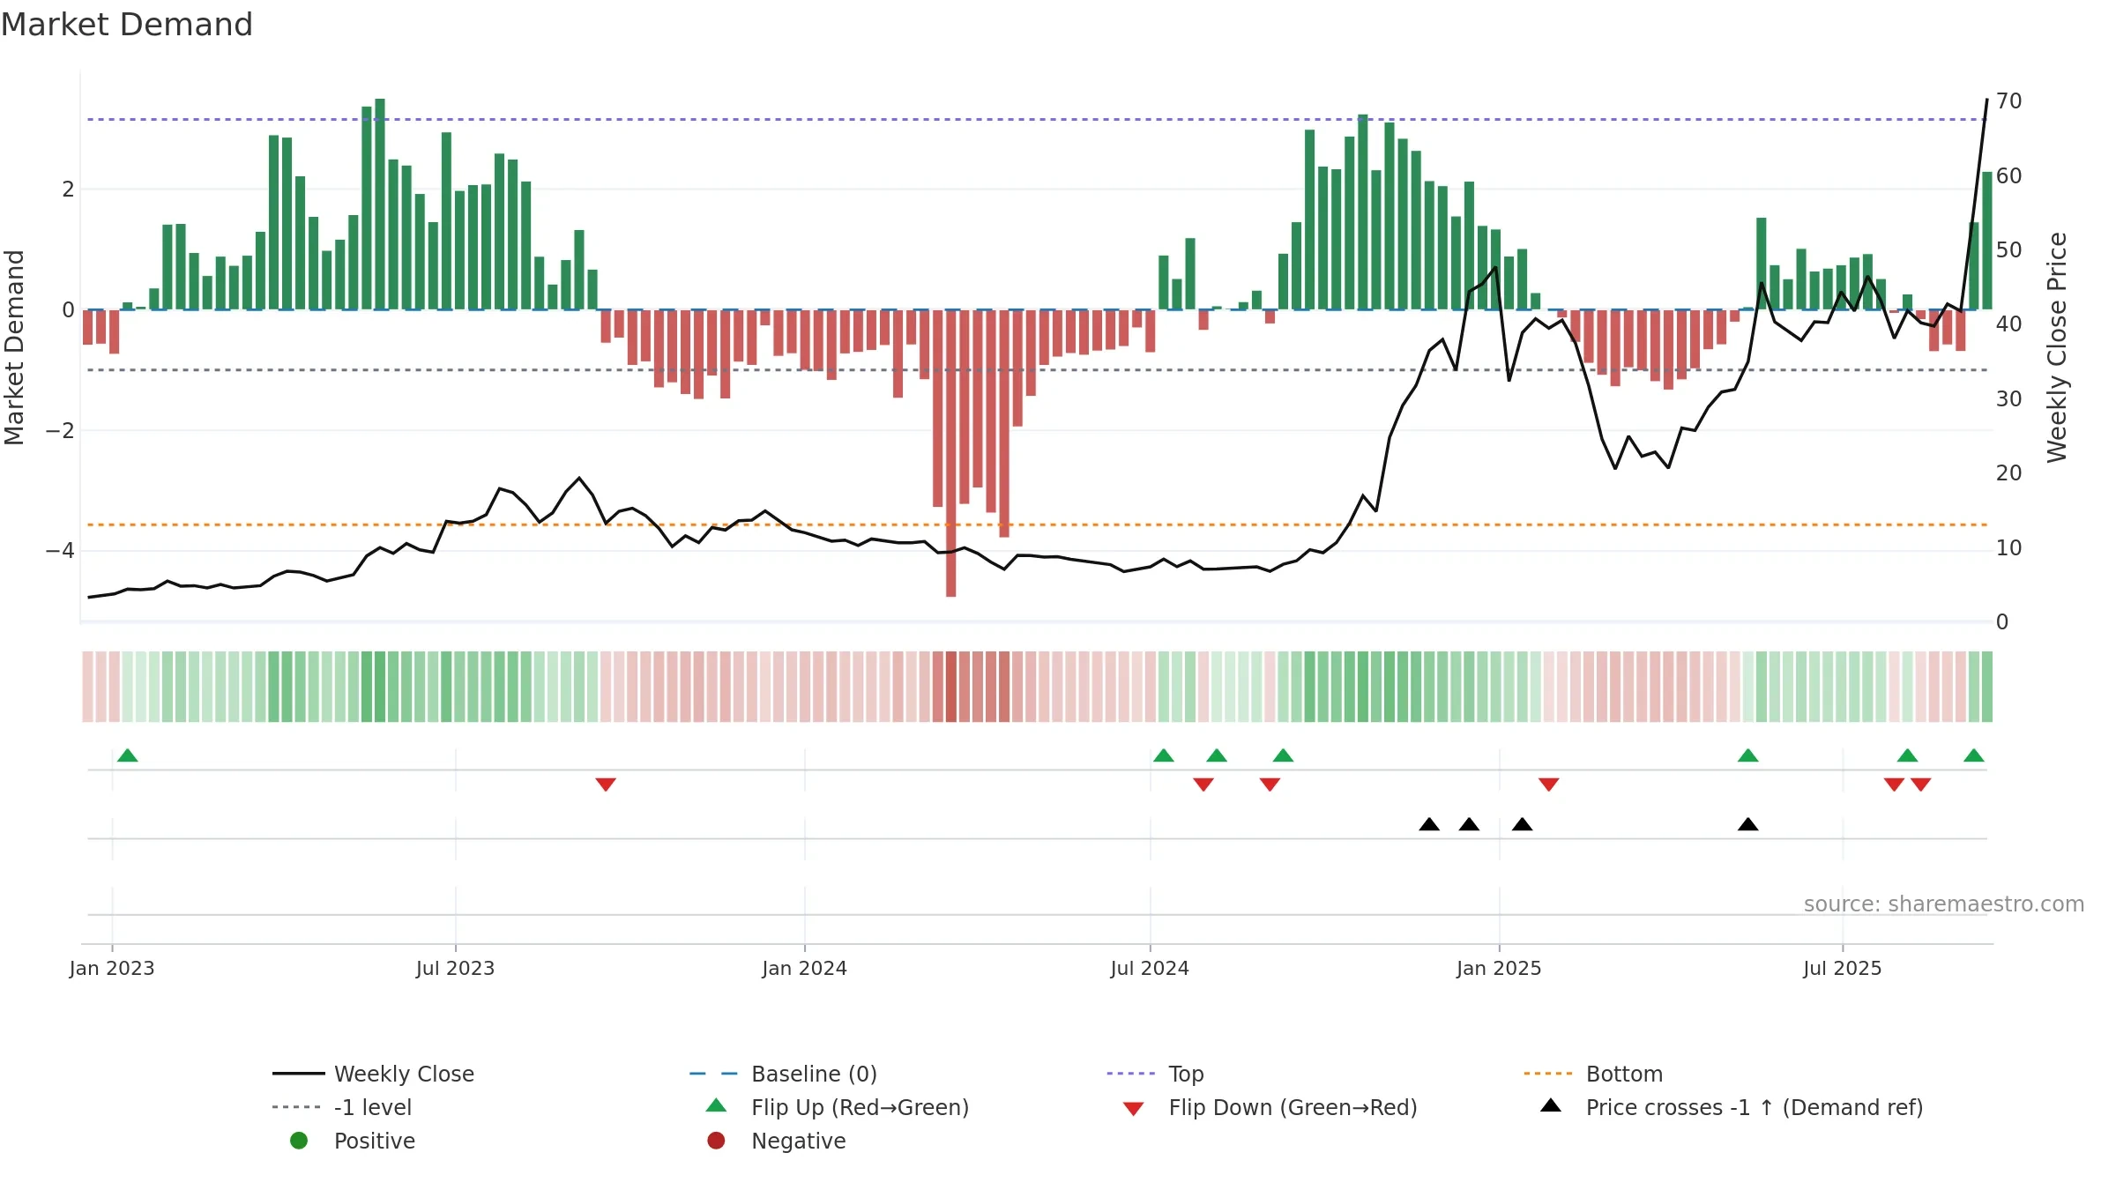Click the red flip-down marker after Jul 2023
The width and height of the screenshot is (2116, 1190).
(x=606, y=785)
